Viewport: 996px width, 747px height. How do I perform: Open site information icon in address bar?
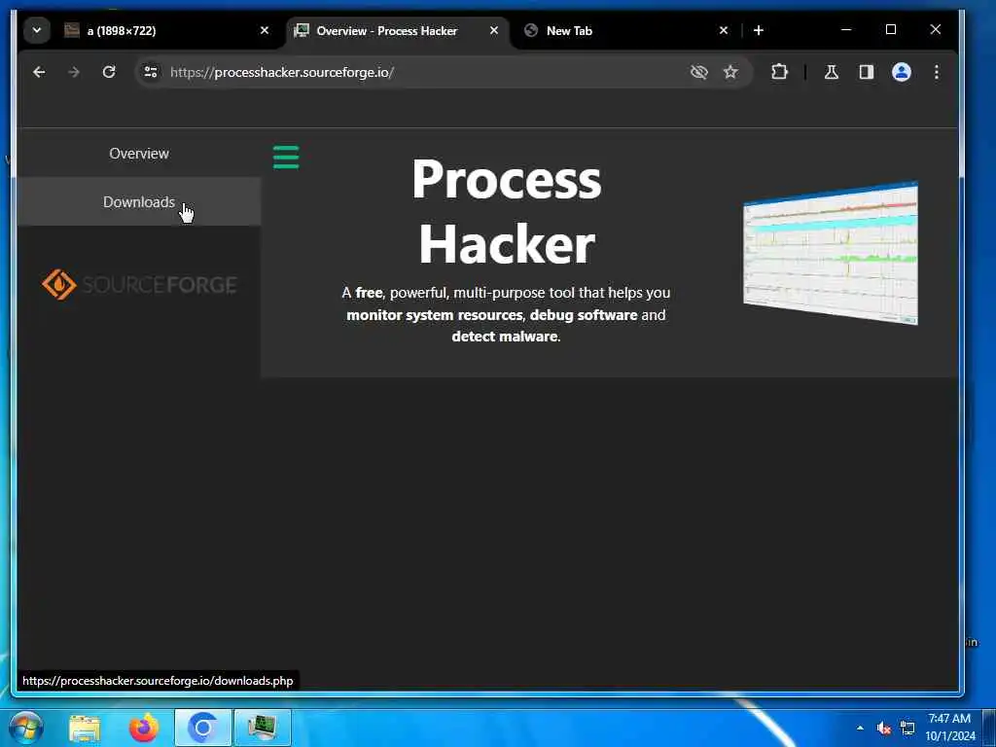(x=151, y=72)
